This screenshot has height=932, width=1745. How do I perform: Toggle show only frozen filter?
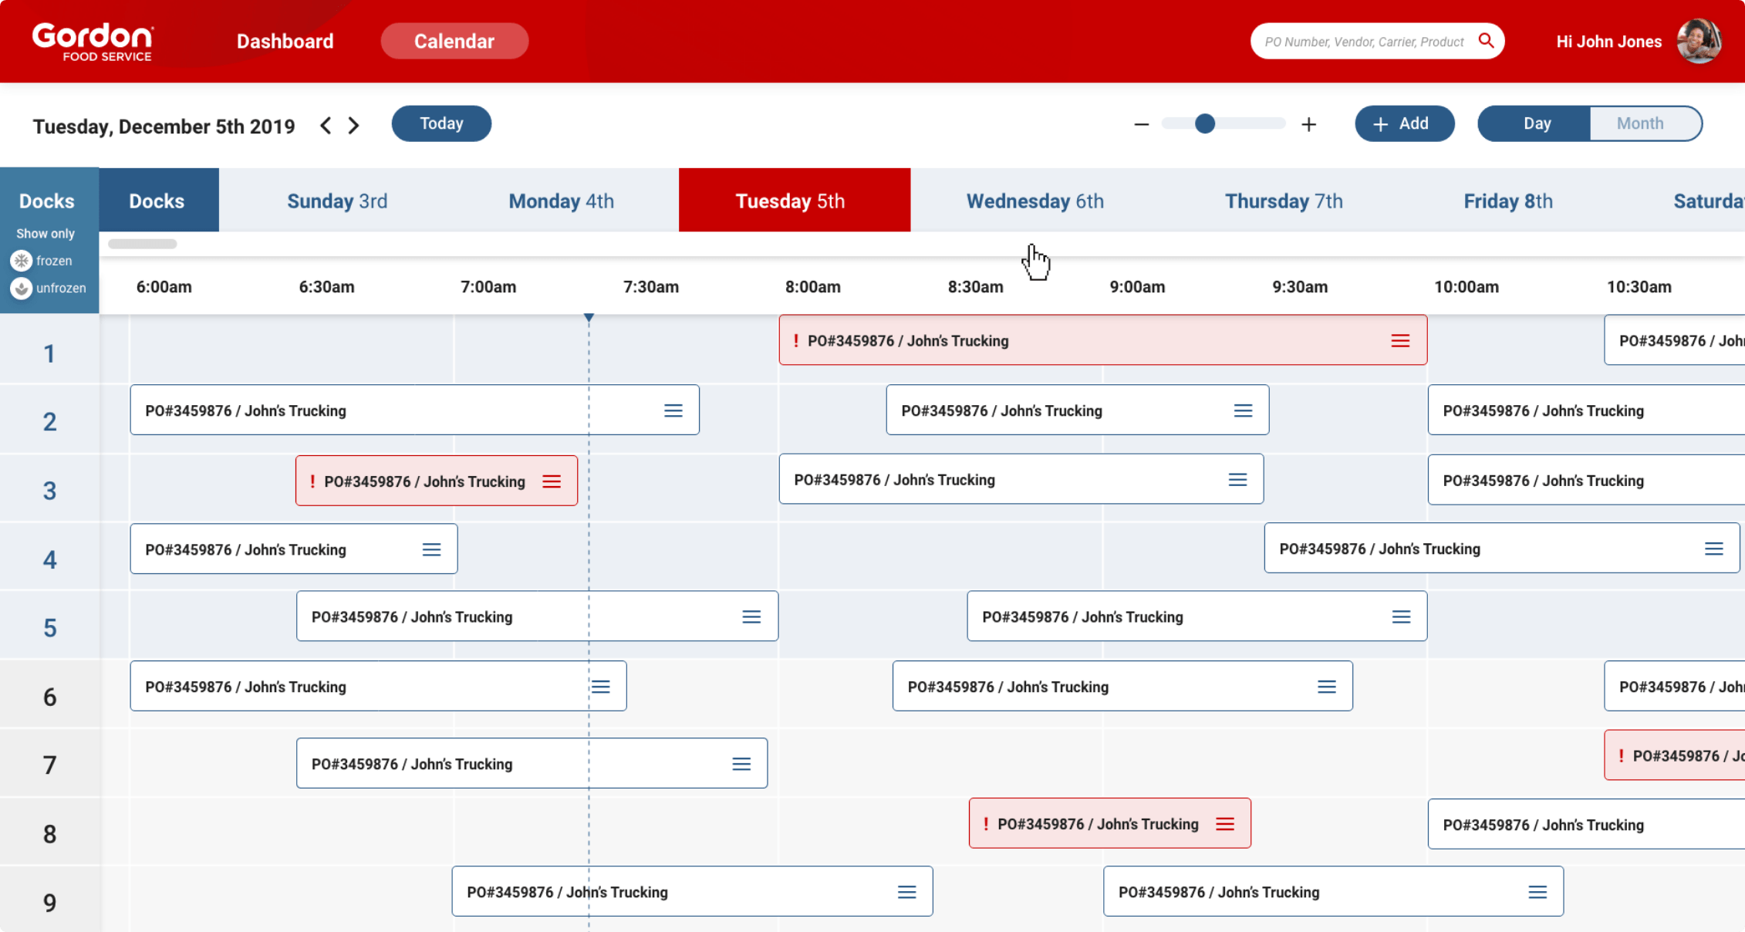point(22,261)
